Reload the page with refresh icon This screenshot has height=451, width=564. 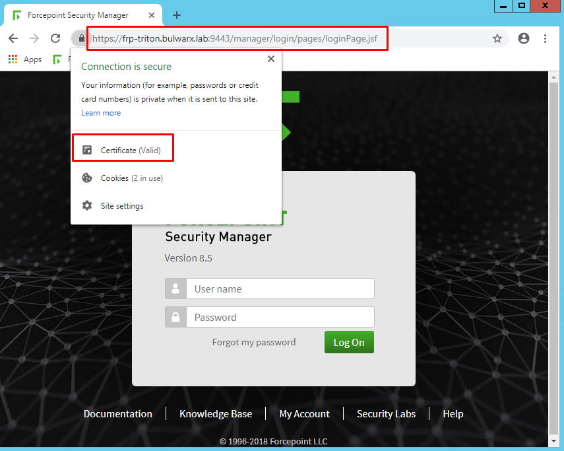55,38
